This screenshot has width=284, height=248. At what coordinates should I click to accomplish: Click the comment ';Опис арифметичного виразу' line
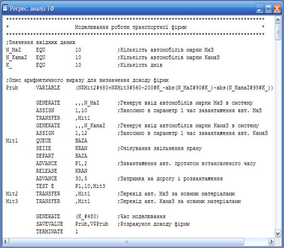(x=87, y=80)
